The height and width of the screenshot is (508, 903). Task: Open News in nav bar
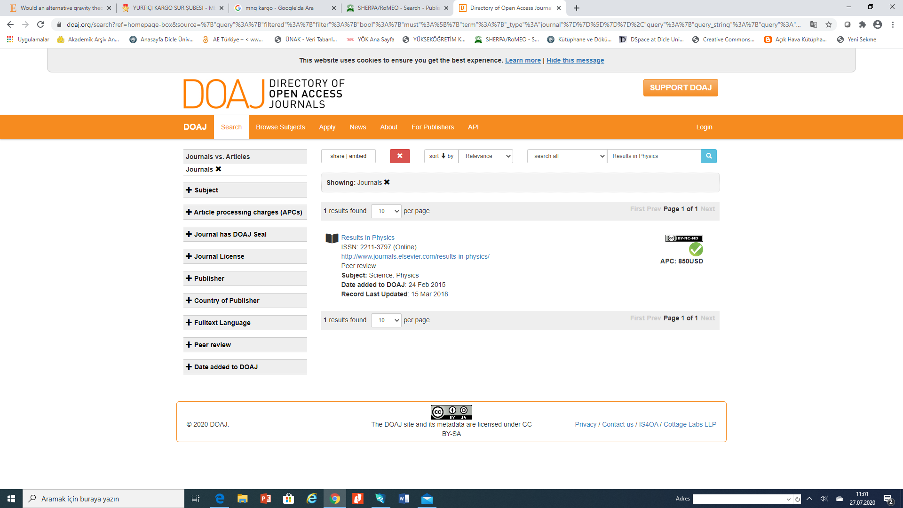[x=358, y=127]
